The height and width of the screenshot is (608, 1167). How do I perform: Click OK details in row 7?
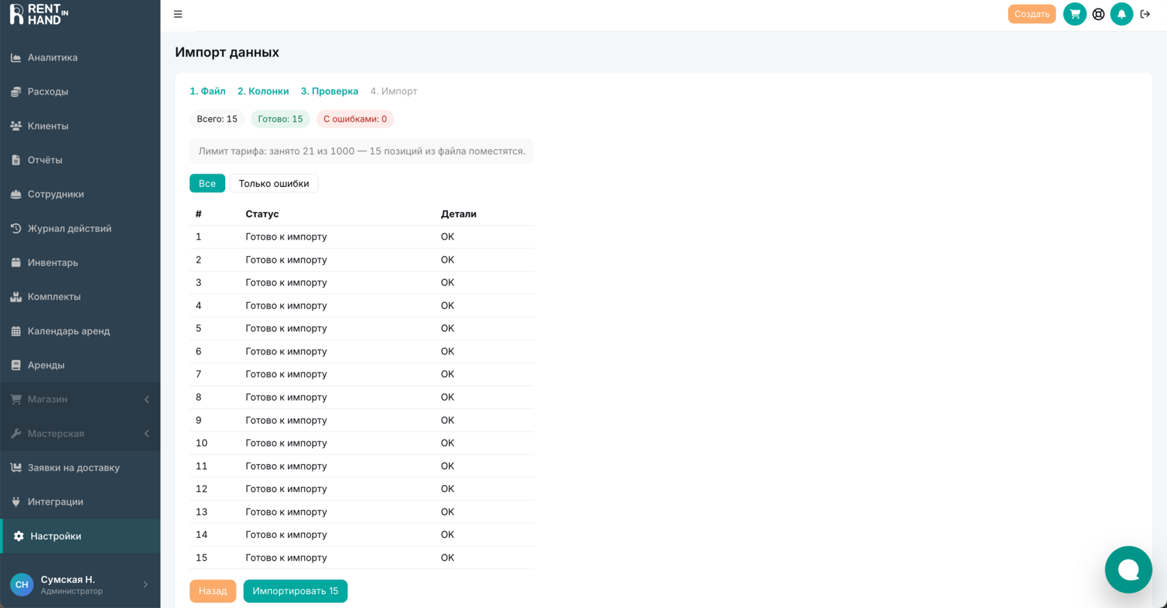447,375
